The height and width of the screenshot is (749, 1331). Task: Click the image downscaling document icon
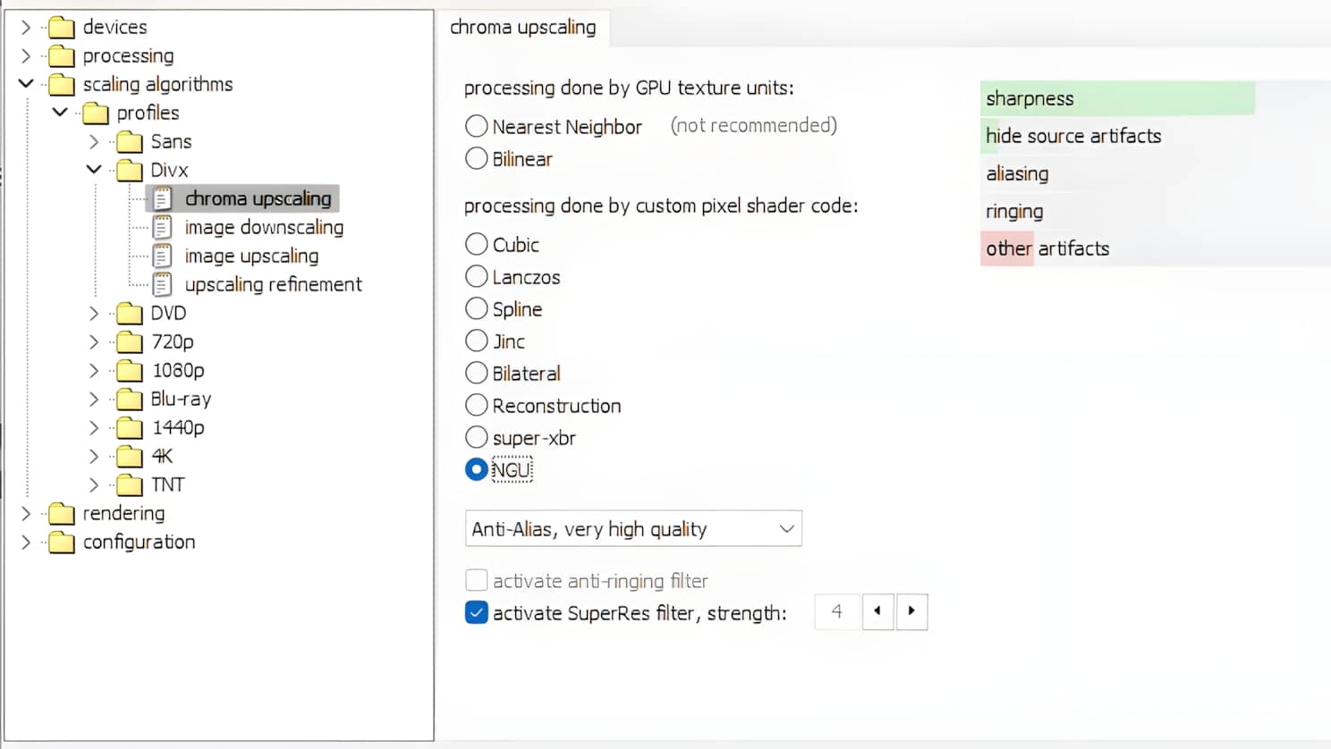pos(162,227)
